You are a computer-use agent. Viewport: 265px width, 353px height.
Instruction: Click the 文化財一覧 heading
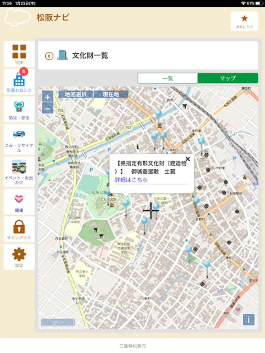coord(90,55)
